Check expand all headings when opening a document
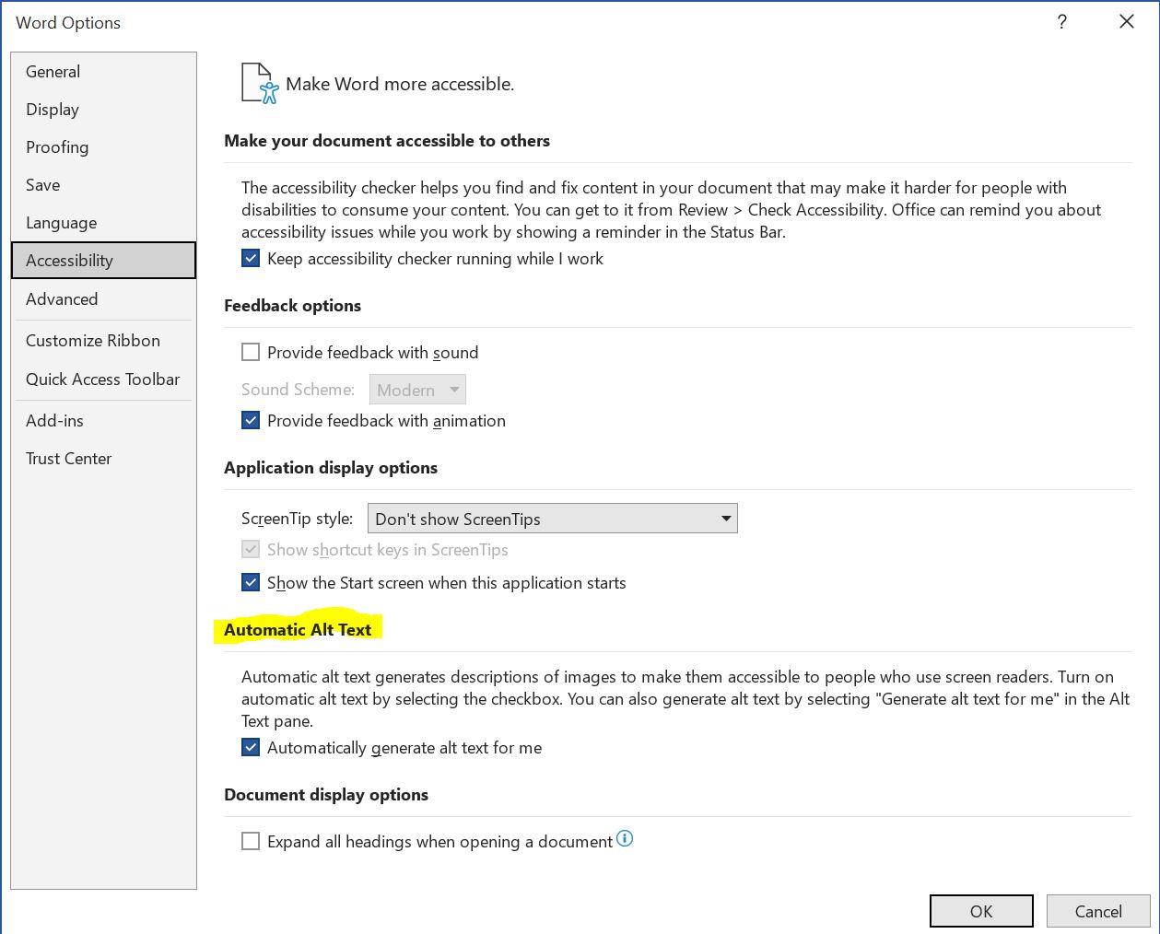Image resolution: width=1160 pixels, height=934 pixels. point(251,841)
